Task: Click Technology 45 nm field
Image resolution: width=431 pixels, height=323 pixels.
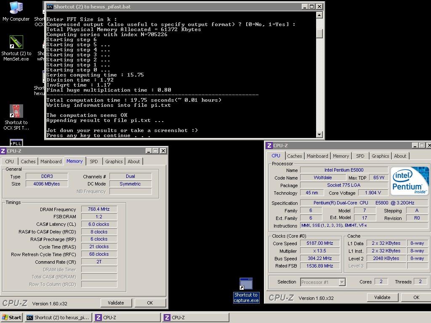Action: (312, 193)
